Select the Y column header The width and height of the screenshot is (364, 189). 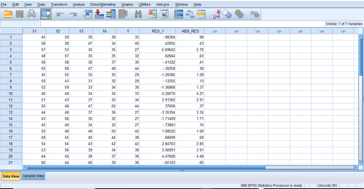(x=128, y=31)
